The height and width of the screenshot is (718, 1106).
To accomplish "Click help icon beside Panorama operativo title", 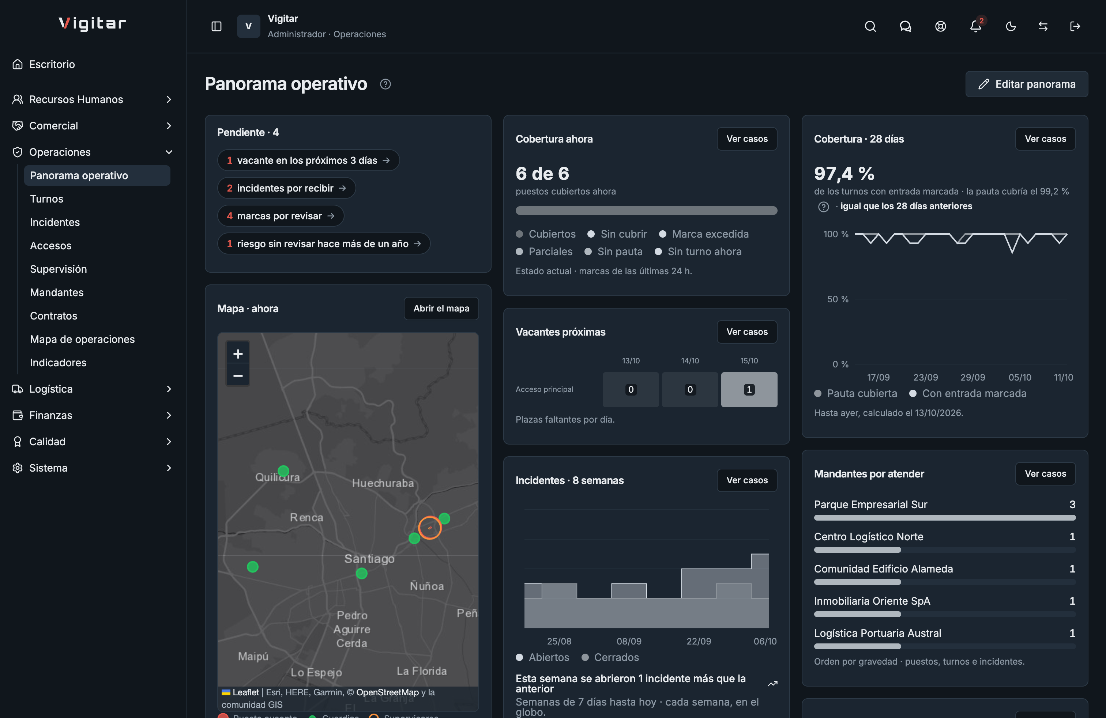I will point(385,84).
